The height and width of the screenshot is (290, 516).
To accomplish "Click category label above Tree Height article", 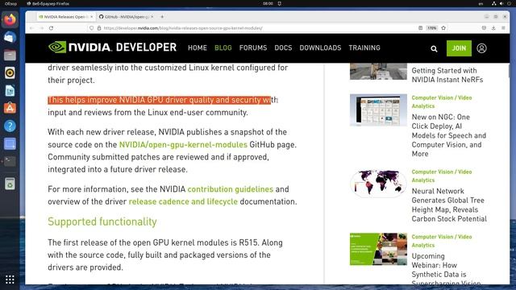I will pyautogui.click(x=442, y=176).
